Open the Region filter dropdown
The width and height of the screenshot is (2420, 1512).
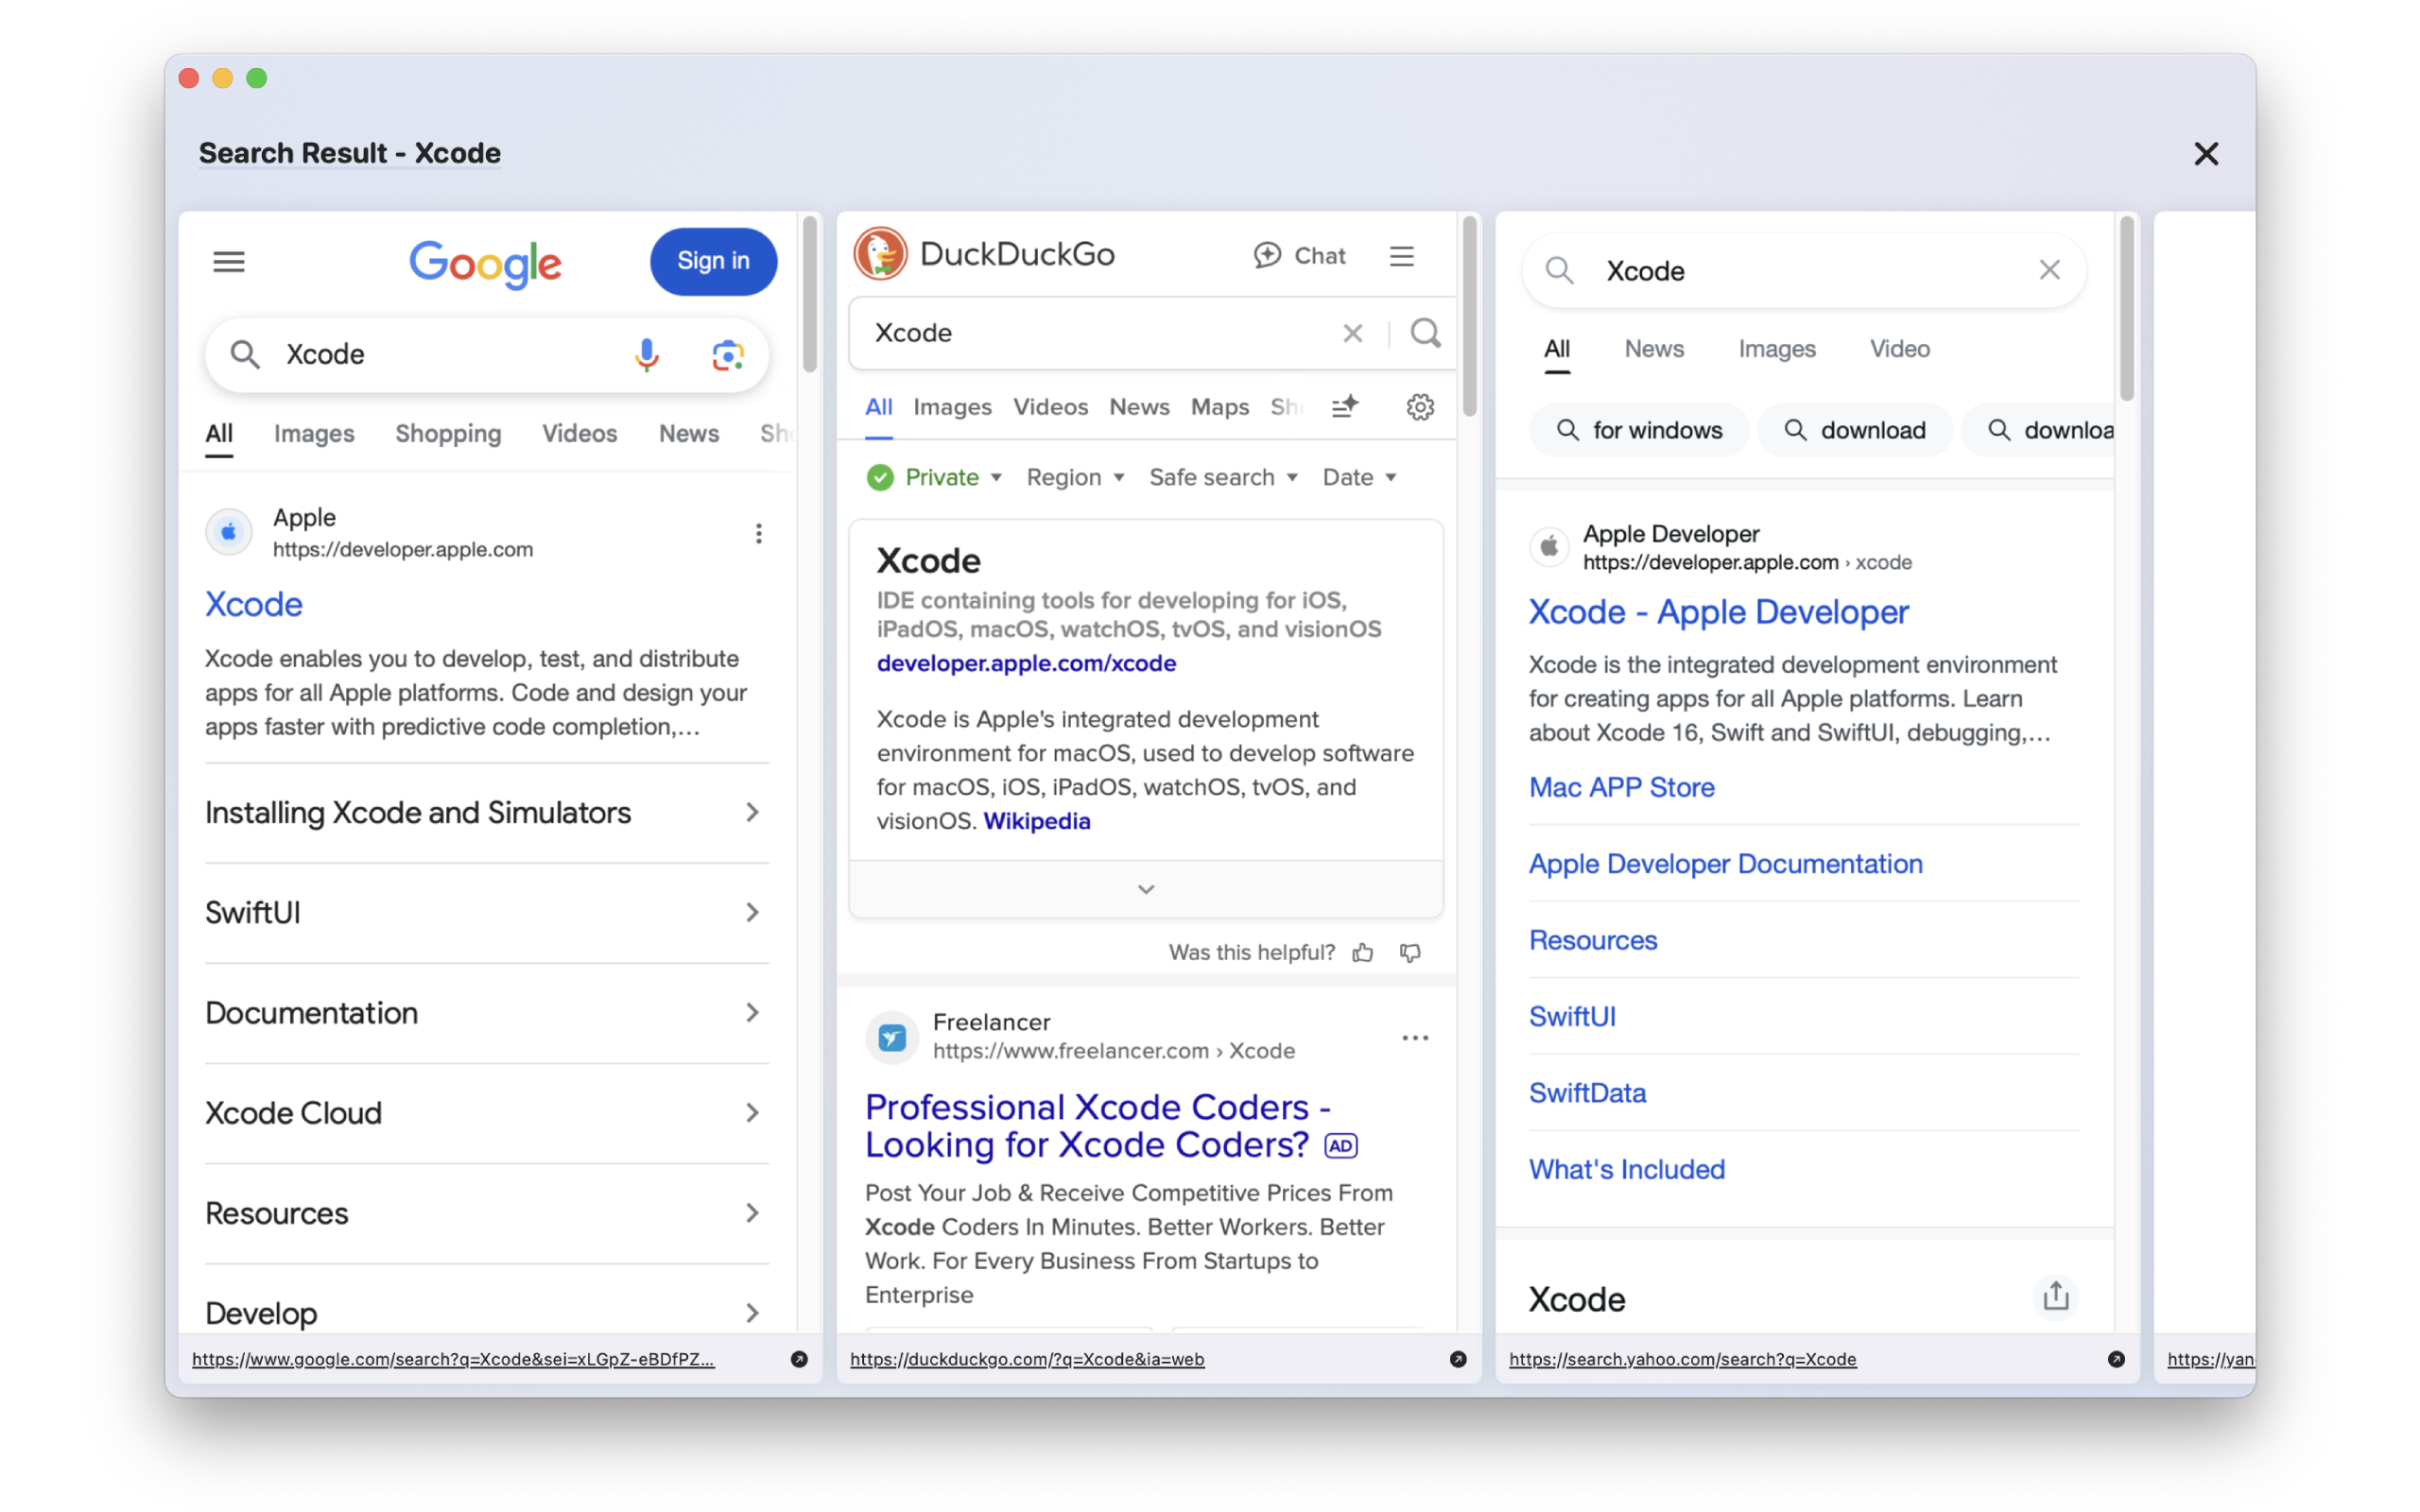pos(1075,477)
